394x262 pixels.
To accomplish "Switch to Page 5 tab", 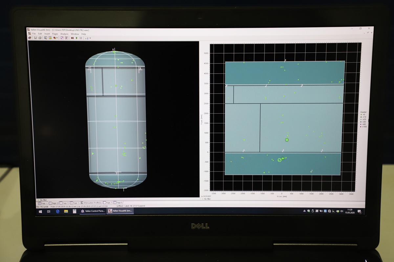I will [75, 203].
